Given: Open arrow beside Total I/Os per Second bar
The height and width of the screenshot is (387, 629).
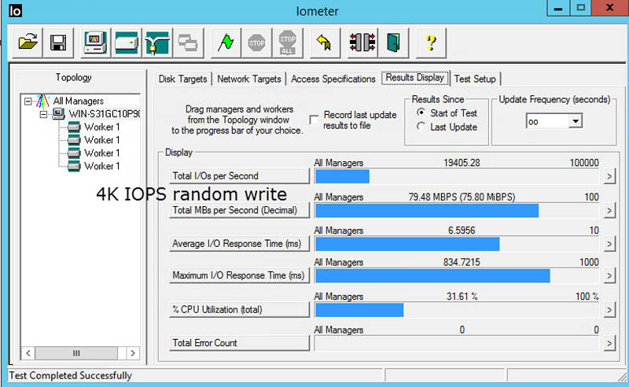Looking at the screenshot, I should pyautogui.click(x=609, y=176).
